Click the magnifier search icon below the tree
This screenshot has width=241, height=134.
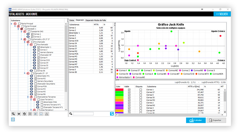tap(13, 114)
